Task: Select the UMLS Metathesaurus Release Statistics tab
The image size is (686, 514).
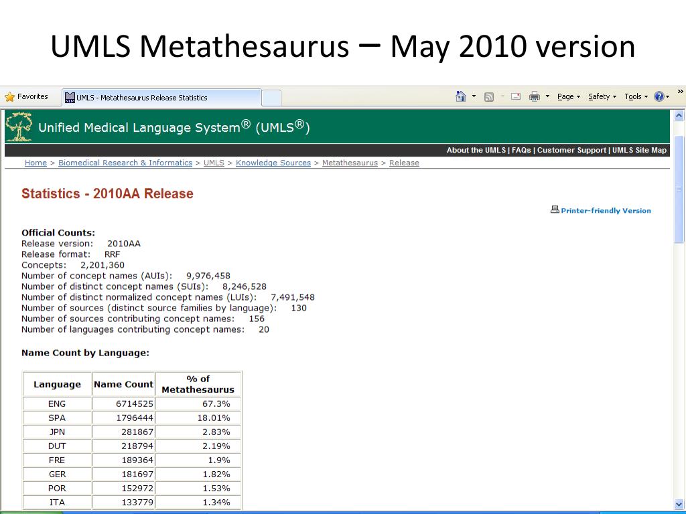Action: (162, 98)
